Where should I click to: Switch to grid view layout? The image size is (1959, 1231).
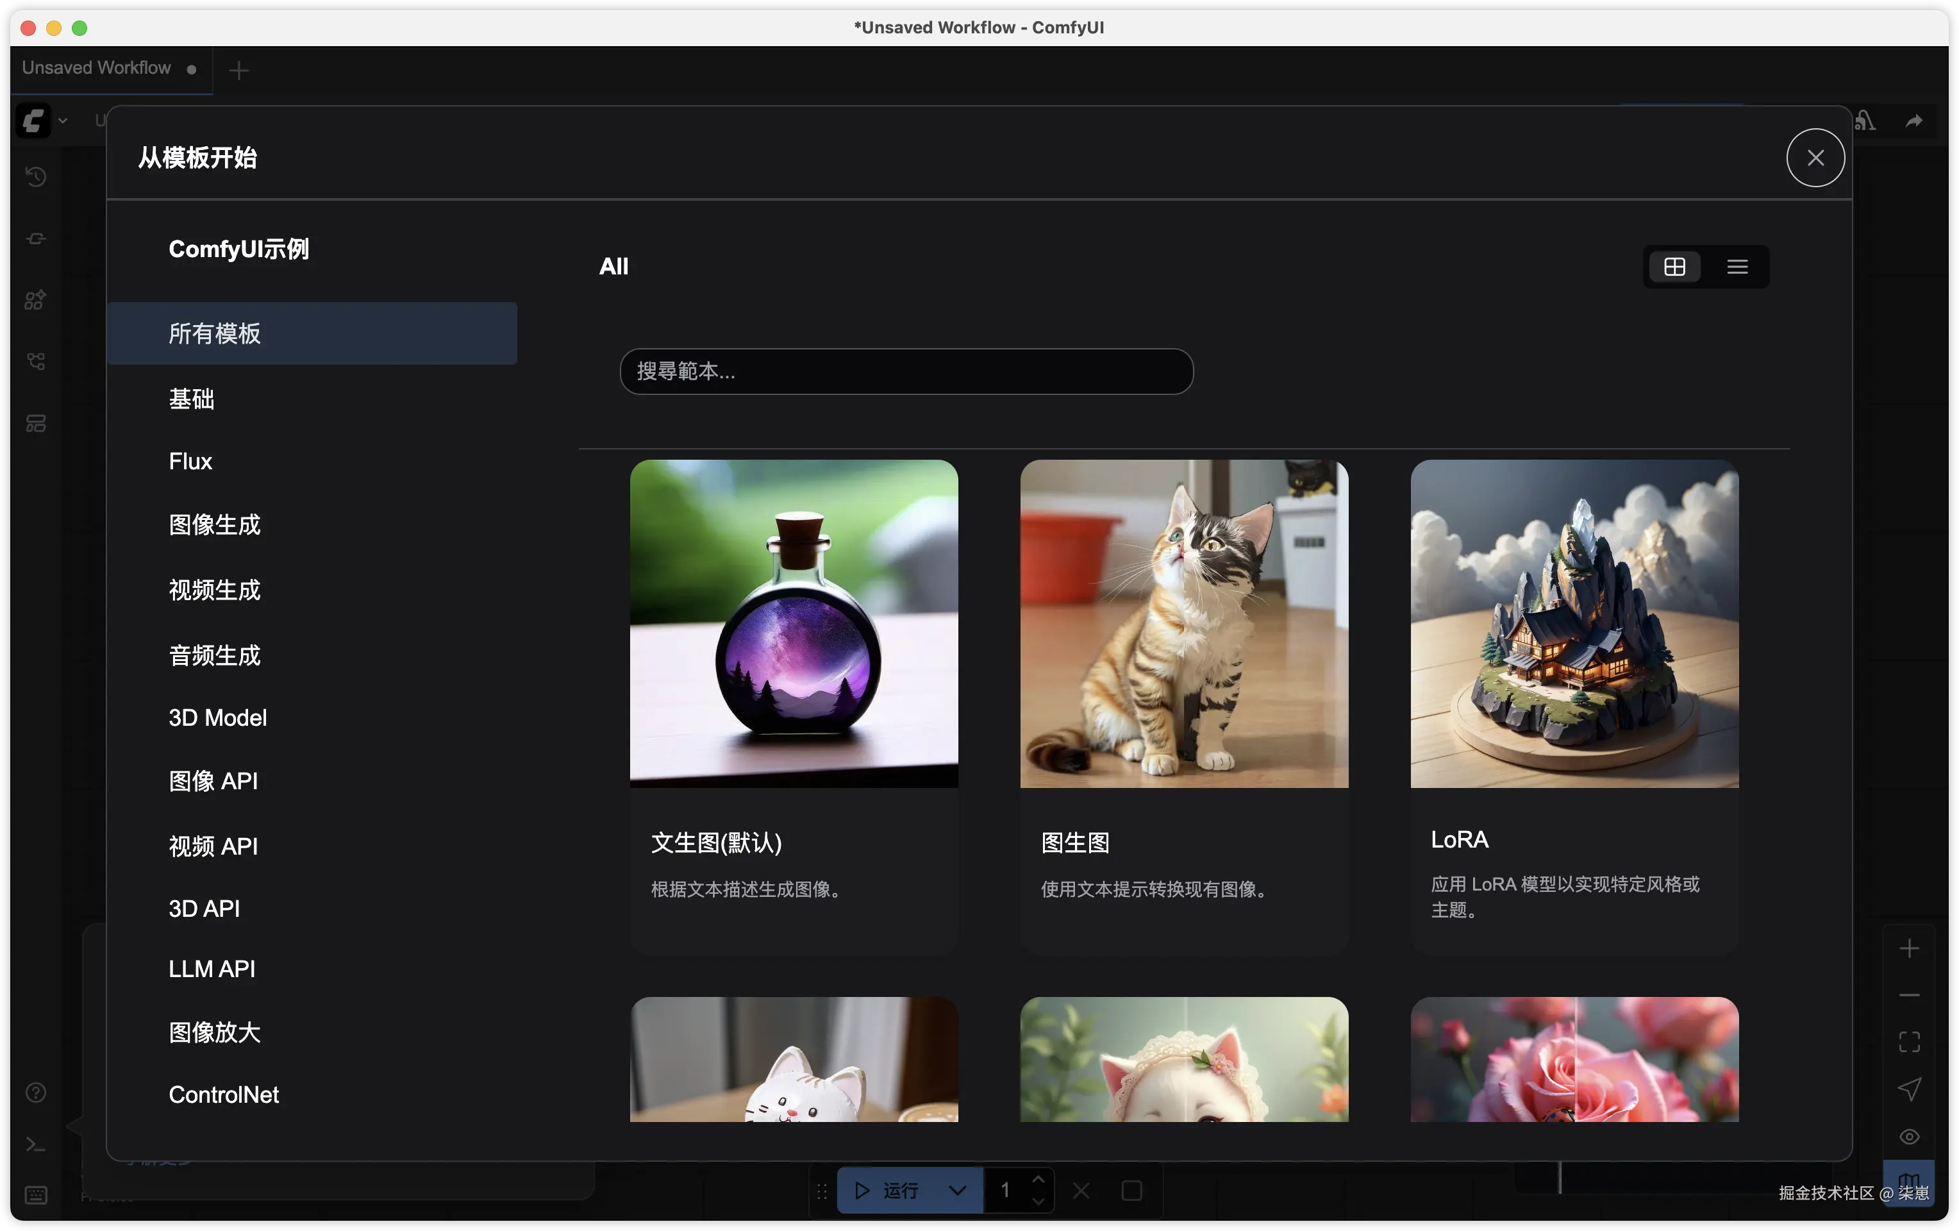tap(1674, 267)
